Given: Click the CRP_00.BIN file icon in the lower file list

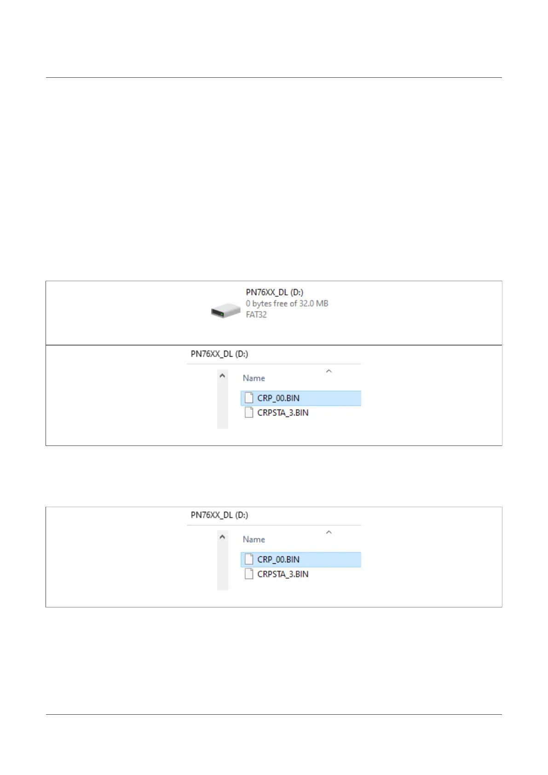Looking at the screenshot, I should pyautogui.click(x=249, y=559).
